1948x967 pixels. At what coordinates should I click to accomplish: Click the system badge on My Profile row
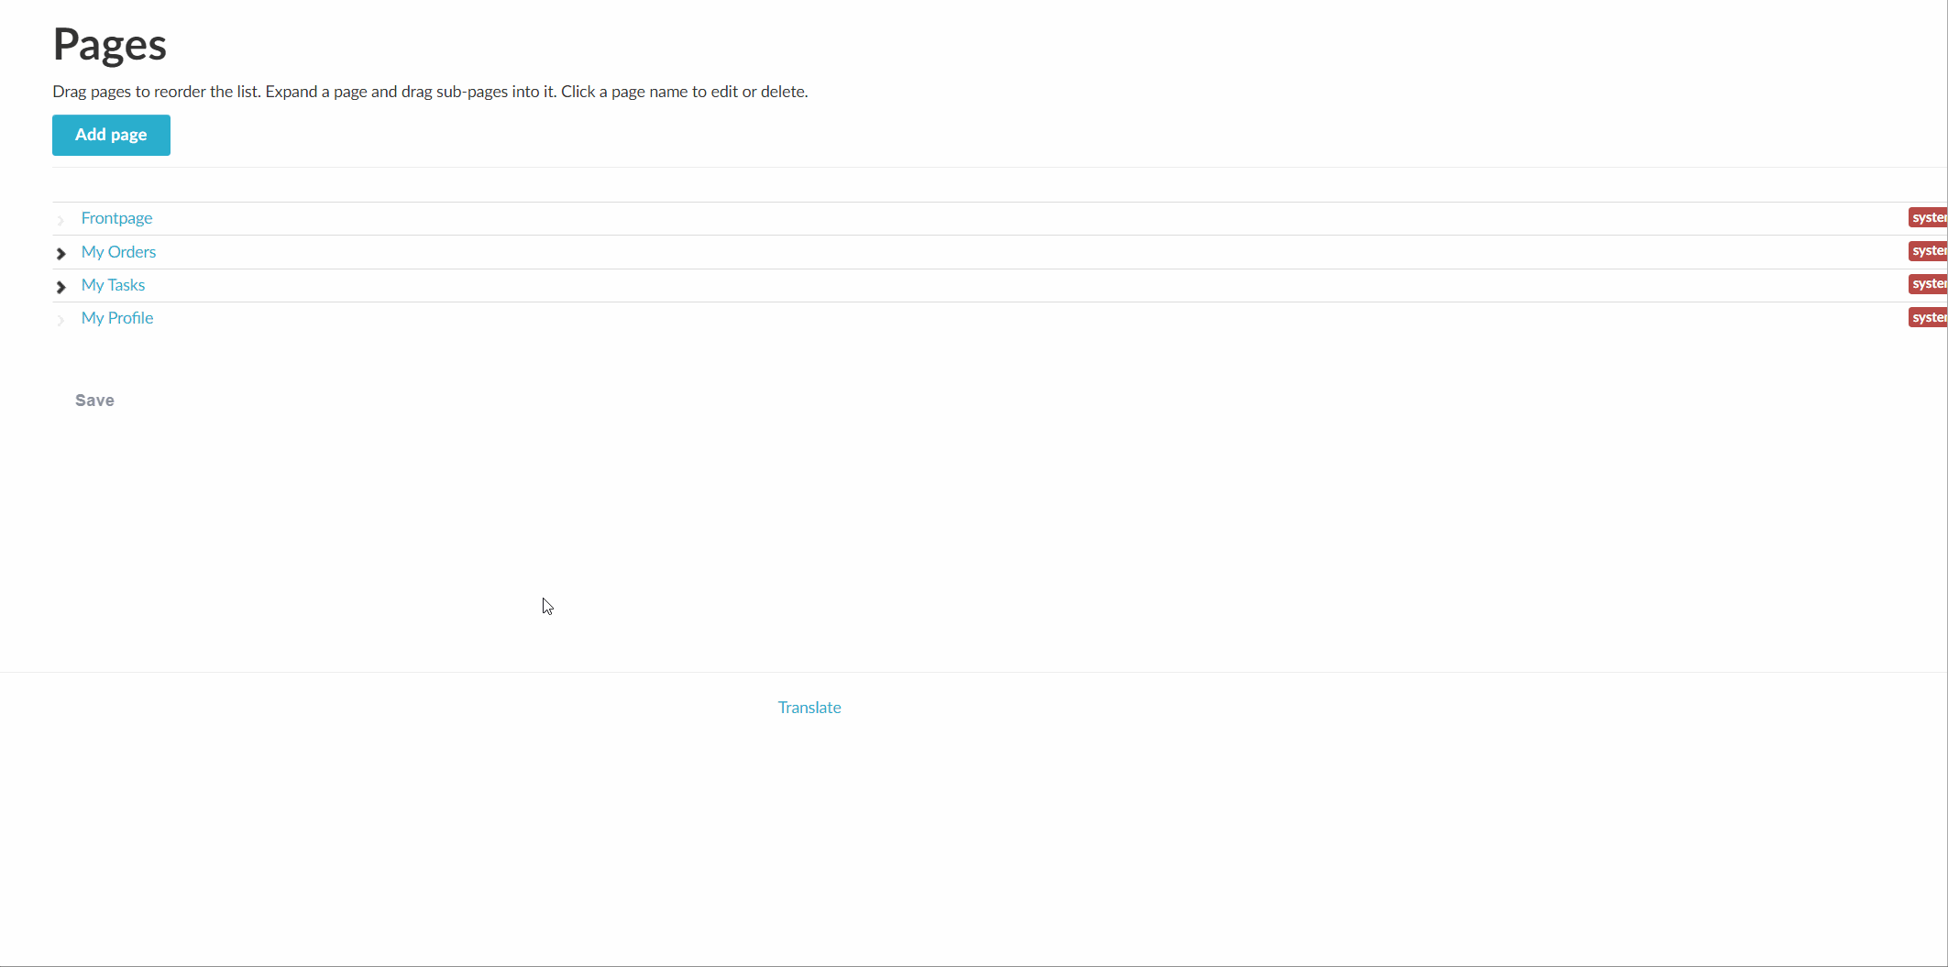point(1927,317)
